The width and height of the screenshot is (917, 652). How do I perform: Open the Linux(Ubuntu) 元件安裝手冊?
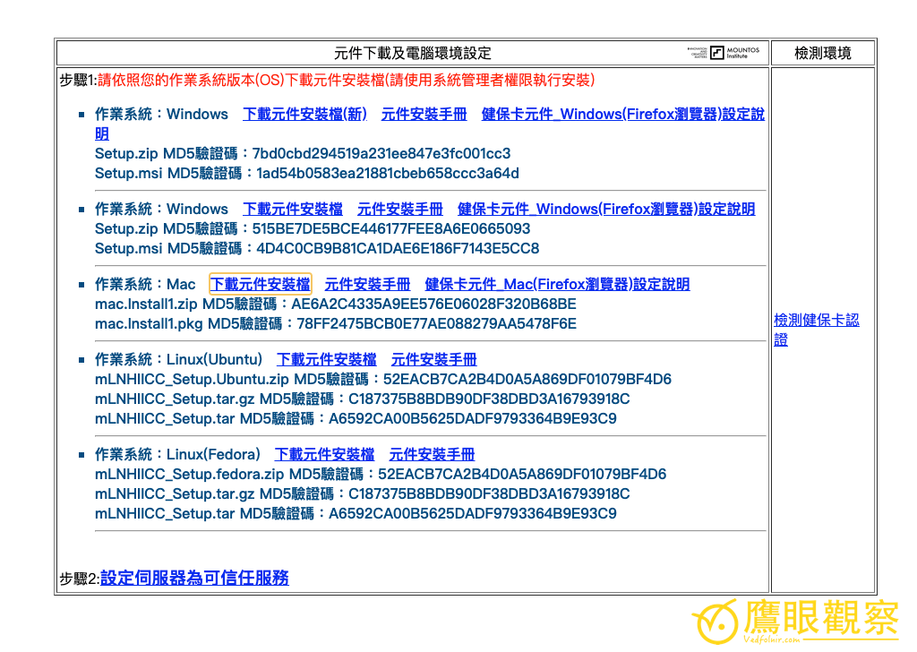click(434, 359)
